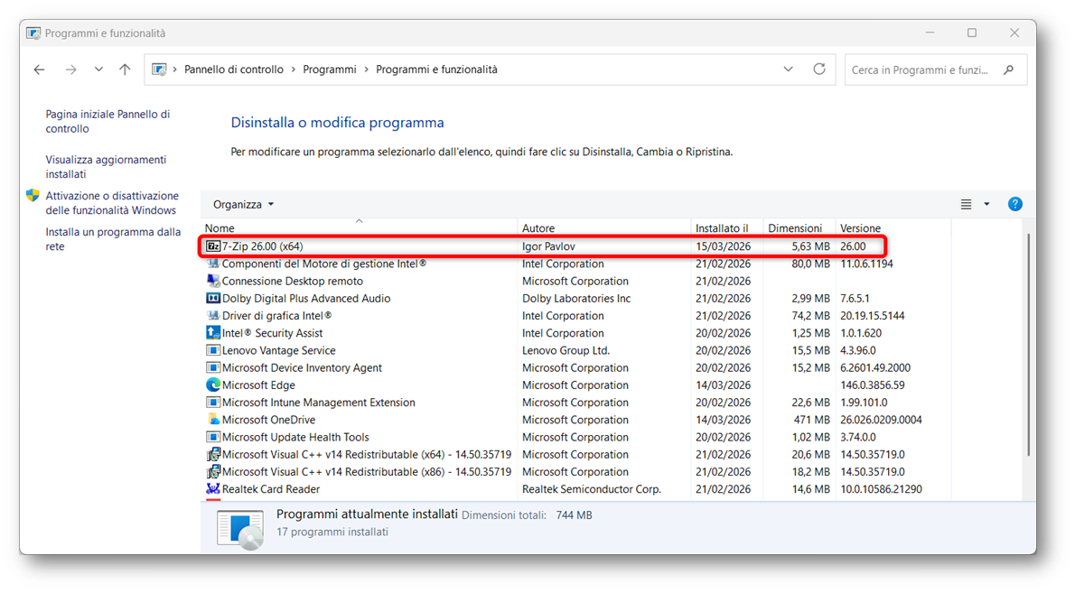Open the Organizza dropdown menu
This screenshot has height=593, width=1075.
pyautogui.click(x=243, y=205)
